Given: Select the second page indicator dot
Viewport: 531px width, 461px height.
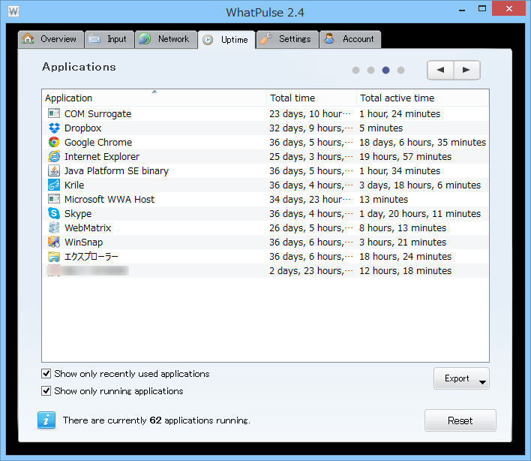Looking at the screenshot, I should 370,70.
